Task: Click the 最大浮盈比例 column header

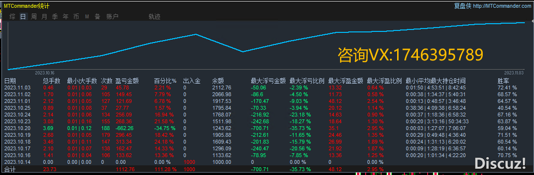Action: click(x=385, y=81)
